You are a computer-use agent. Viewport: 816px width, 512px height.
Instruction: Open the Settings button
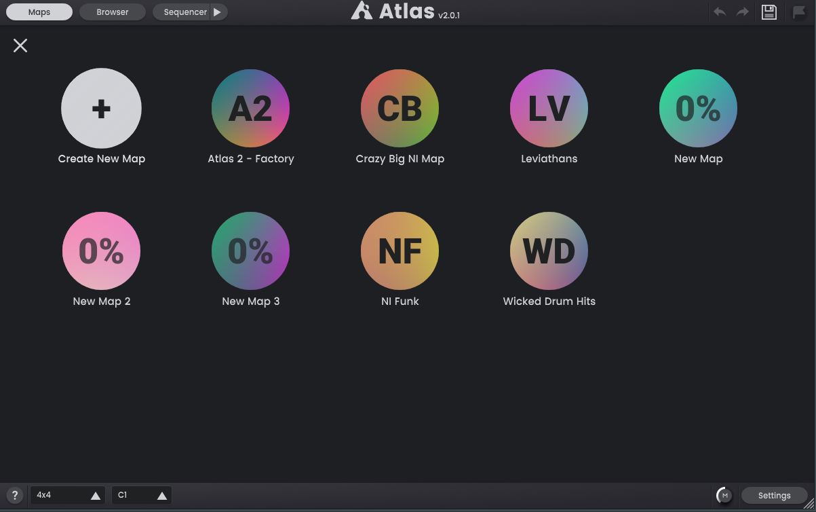(774, 495)
